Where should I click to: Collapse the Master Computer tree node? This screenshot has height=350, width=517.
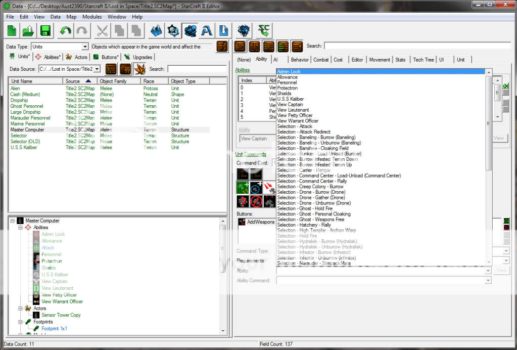[x=12, y=221]
